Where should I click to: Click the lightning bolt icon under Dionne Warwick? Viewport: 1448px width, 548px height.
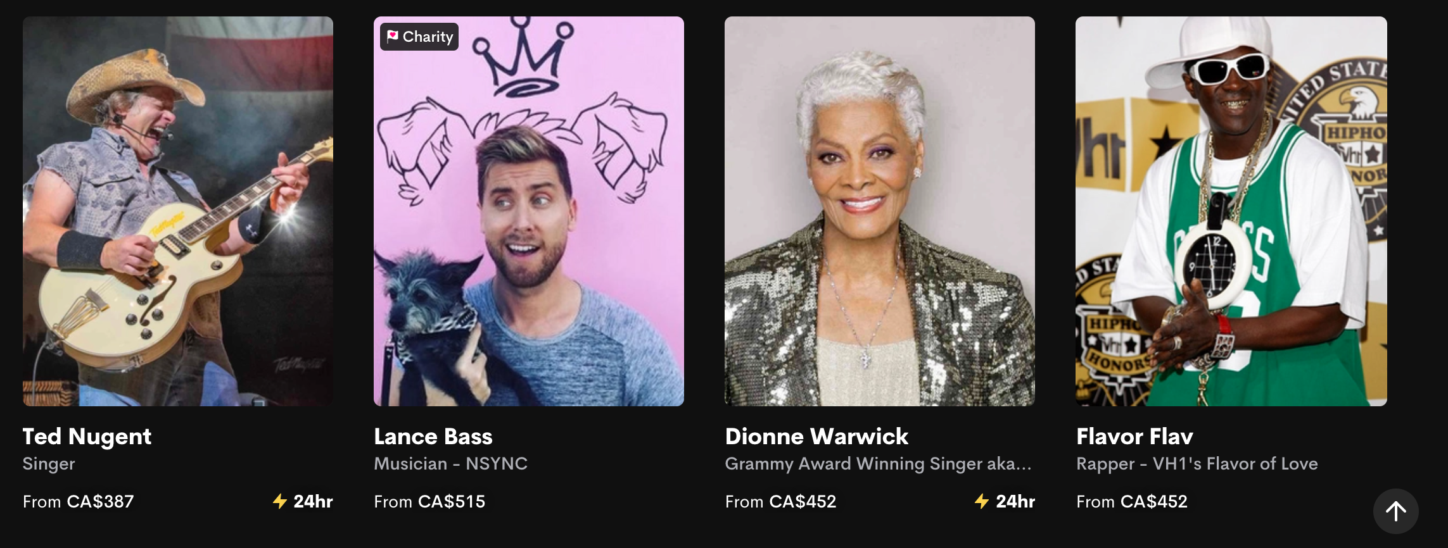982,502
